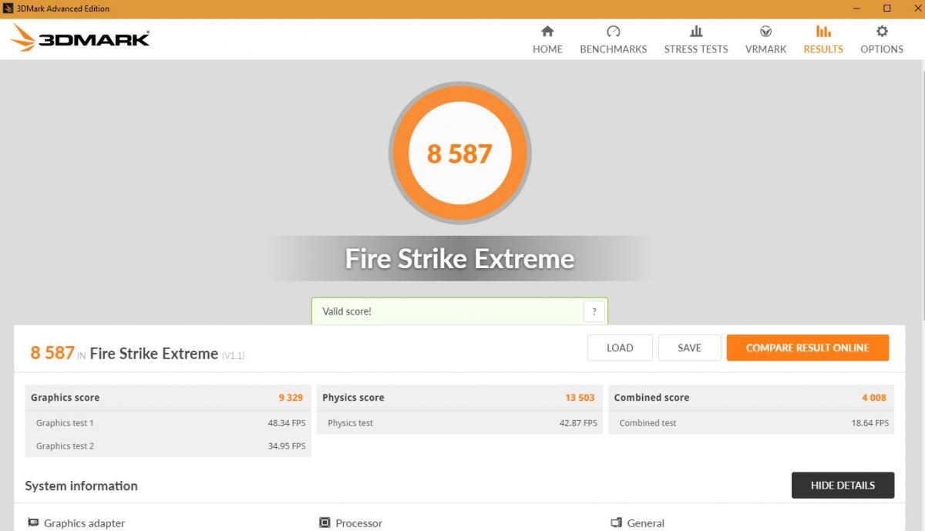The image size is (925, 531).
Task: Click the Processor label
Action: [358, 523]
